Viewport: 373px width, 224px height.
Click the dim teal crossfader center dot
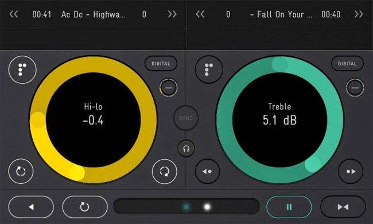(187, 207)
